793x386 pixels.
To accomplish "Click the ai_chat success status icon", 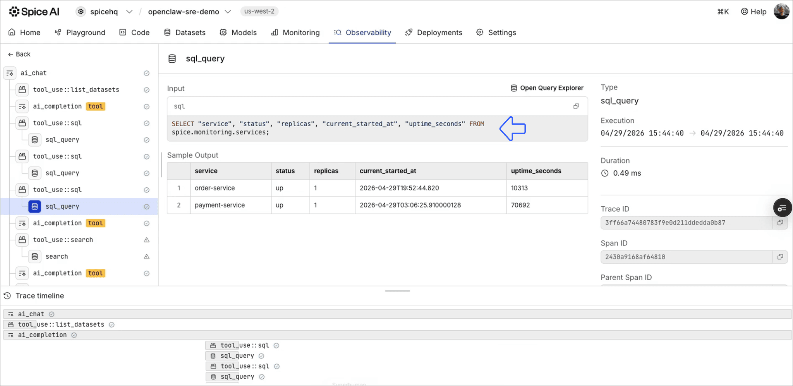I will click(147, 73).
